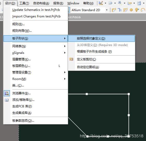Click the browse components icon beside 浏览器件(B)
The height and width of the screenshot is (141, 146).
pos(7,93)
